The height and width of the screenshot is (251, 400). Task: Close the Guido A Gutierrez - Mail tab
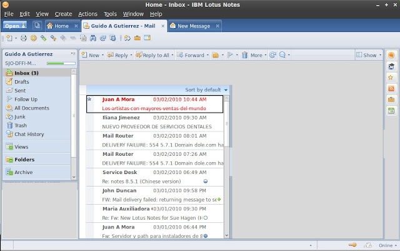(x=162, y=26)
